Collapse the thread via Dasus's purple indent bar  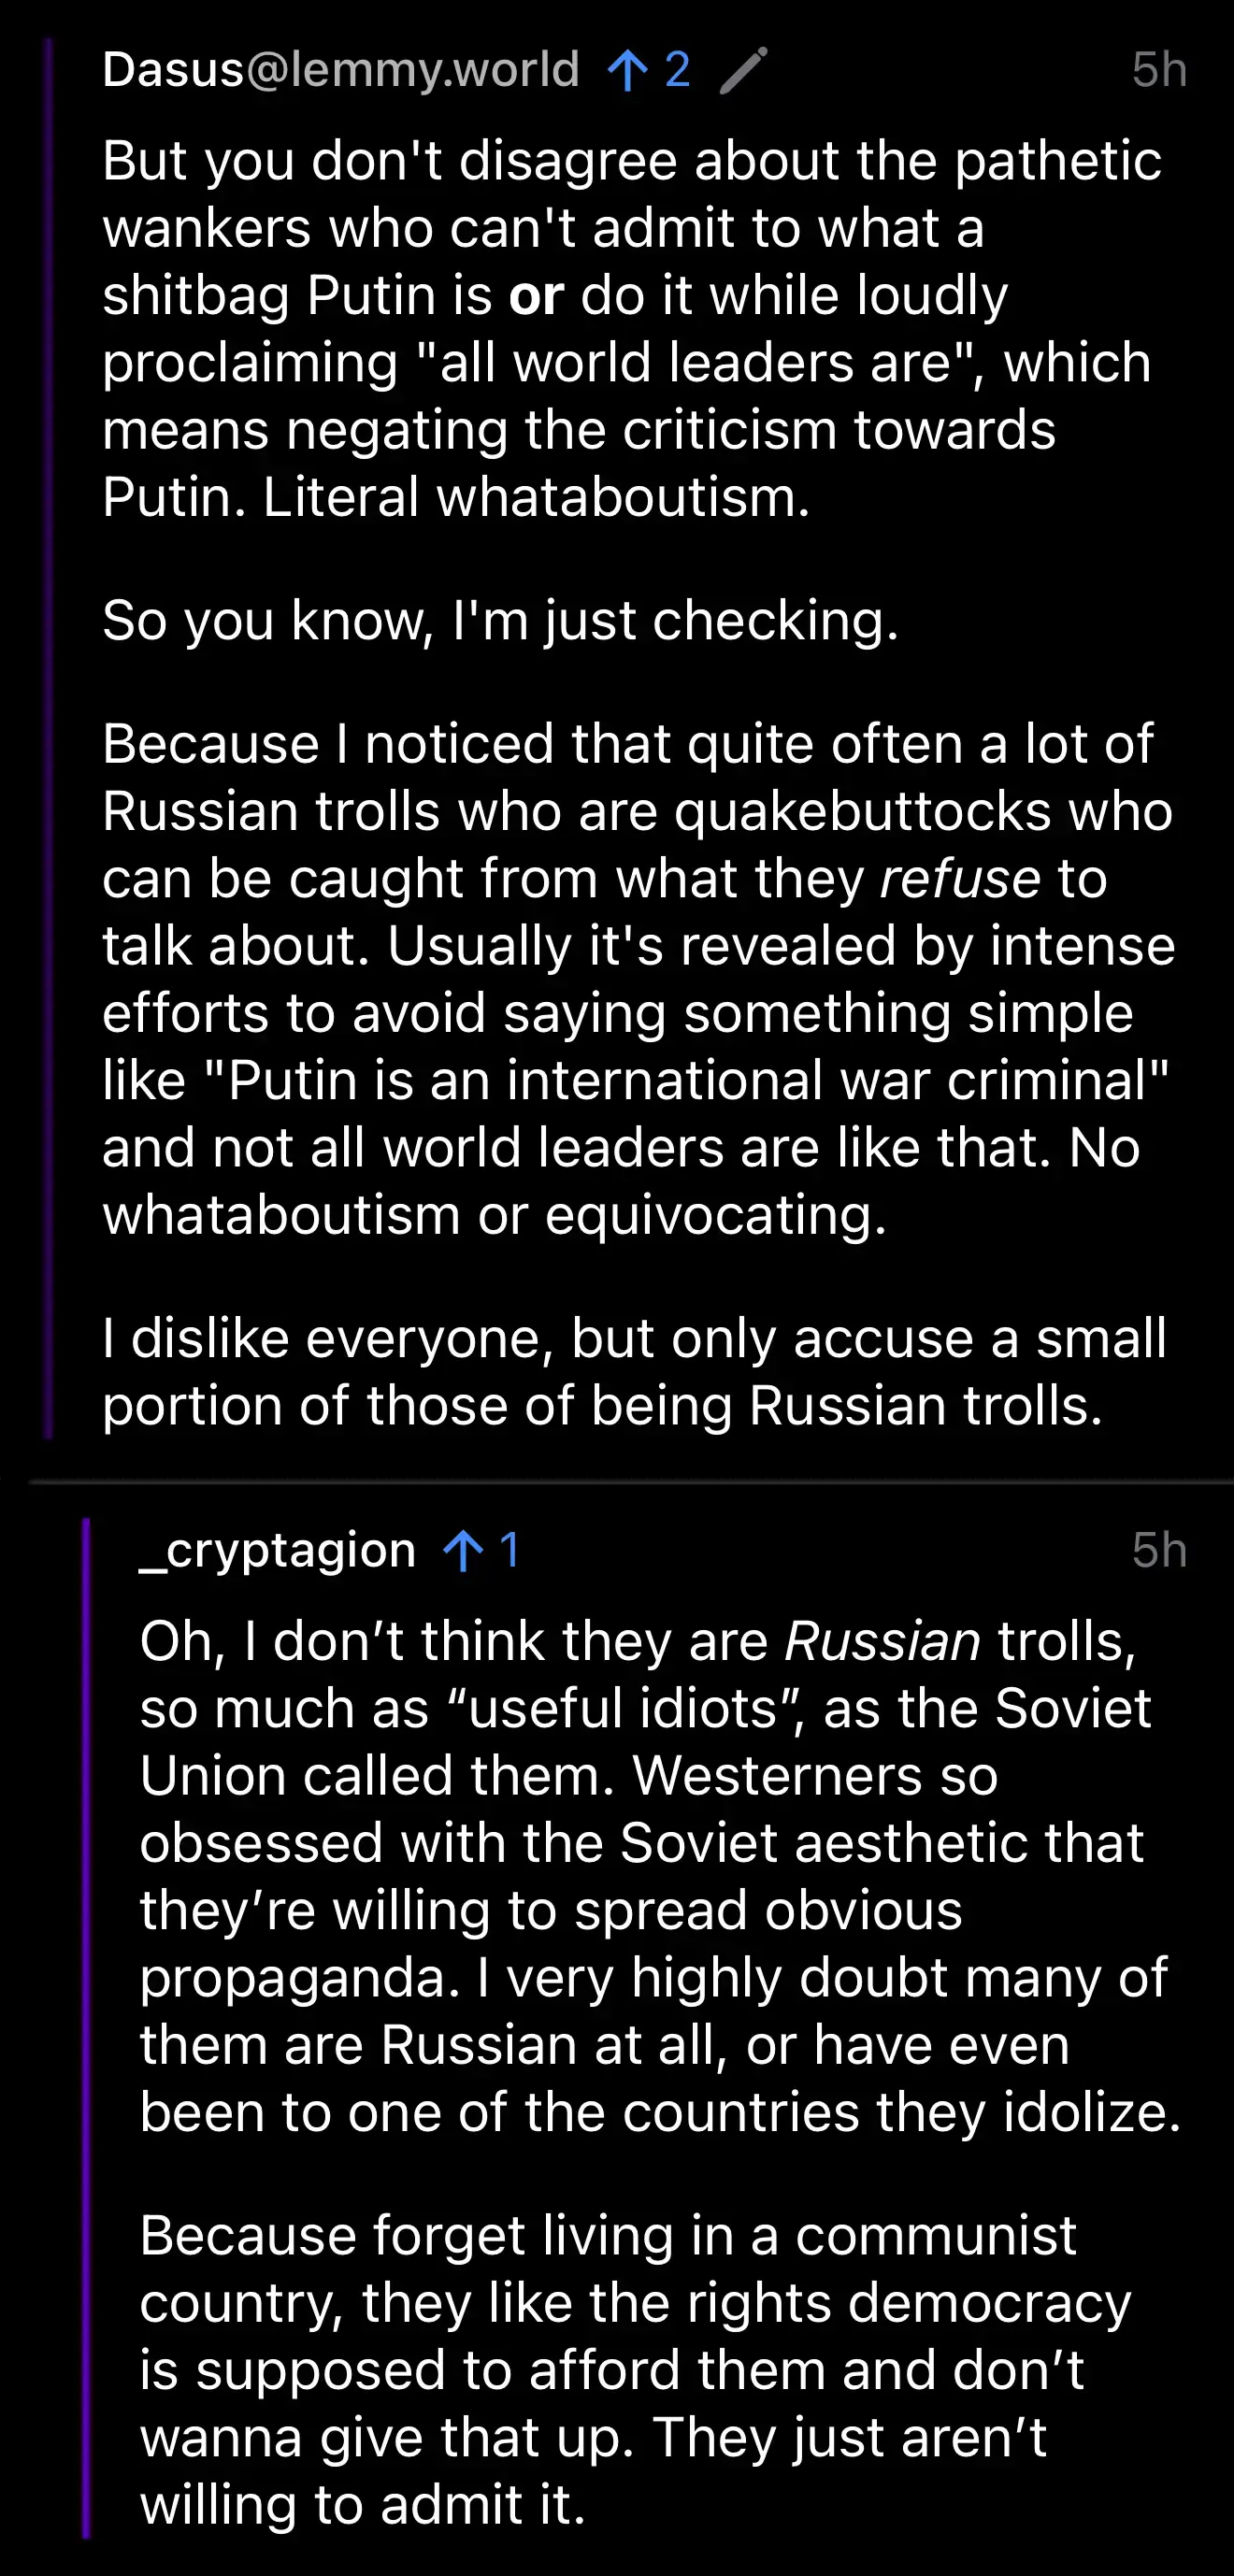[x=48, y=738]
